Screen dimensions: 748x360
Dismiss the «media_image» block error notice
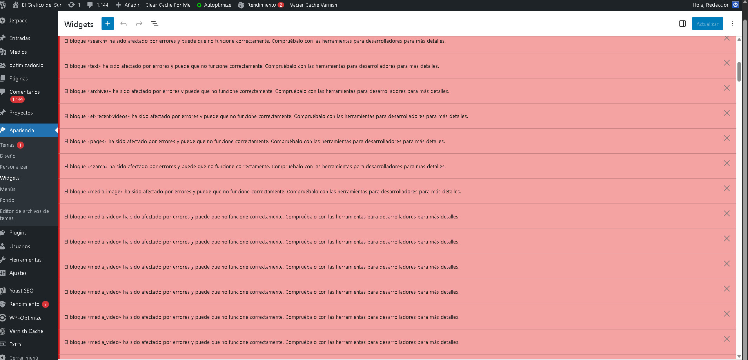tap(726, 188)
